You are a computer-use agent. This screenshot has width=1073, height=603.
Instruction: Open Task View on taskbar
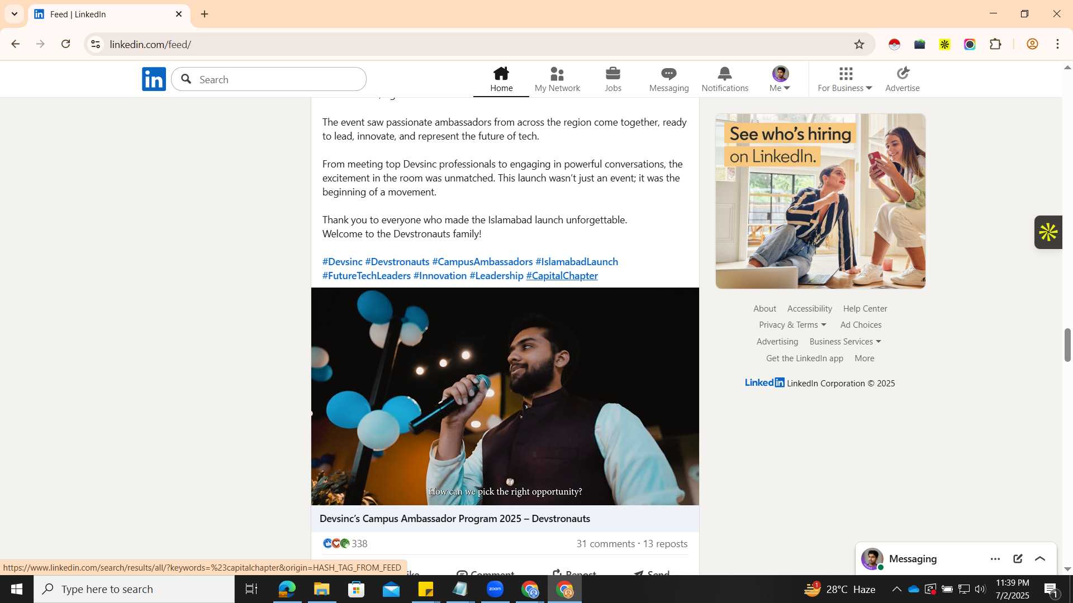click(x=251, y=589)
